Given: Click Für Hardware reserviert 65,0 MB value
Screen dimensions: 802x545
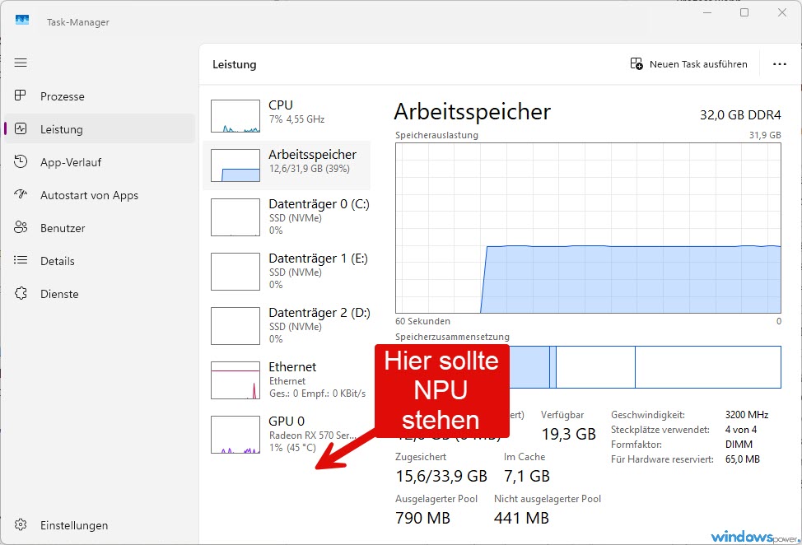Looking at the screenshot, I should tap(742, 459).
